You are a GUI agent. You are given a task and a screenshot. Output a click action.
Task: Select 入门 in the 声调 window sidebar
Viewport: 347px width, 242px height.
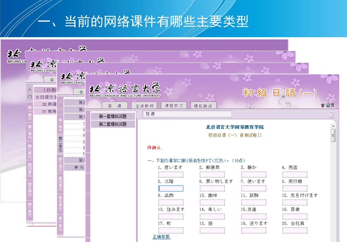click(x=30, y=93)
